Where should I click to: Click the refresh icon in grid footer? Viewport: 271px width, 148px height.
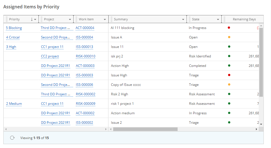click(x=12, y=138)
